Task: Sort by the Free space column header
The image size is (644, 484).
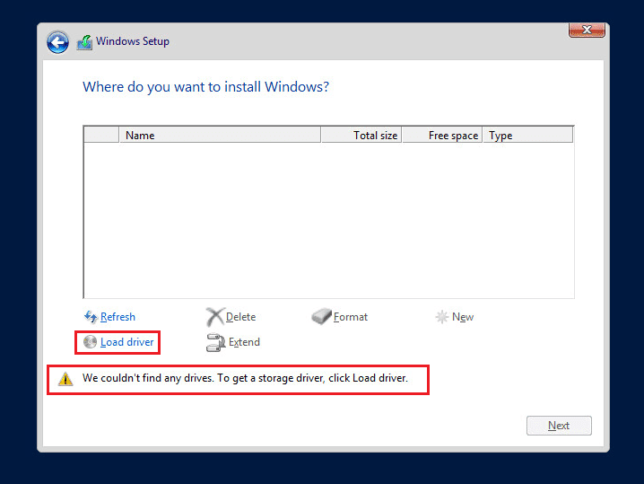Action: coord(442,136)
